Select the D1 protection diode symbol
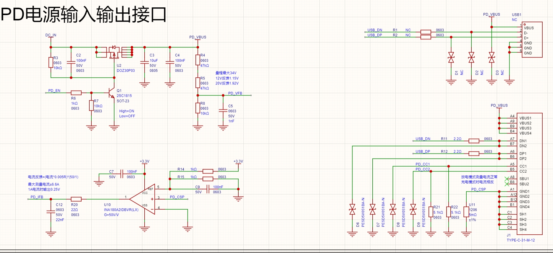 click(x=451, y=57)
